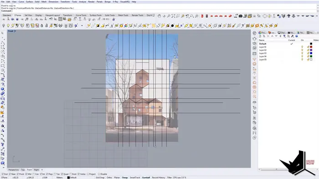Viewport: 319px width, 179px height.
Task: Click the help question icon in Layers panel
Action: point(297,36)
